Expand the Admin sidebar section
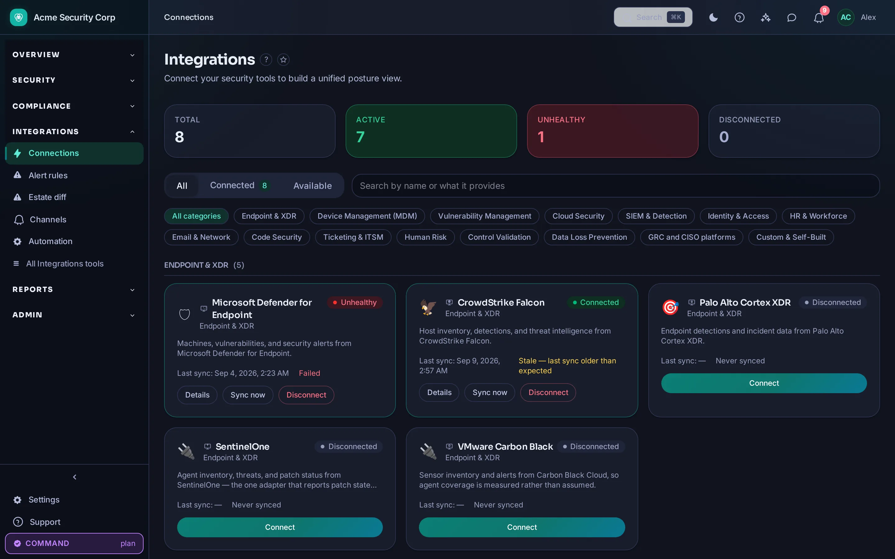The height and width of the screenshot is (559, 895). click(x=74, y=315)
